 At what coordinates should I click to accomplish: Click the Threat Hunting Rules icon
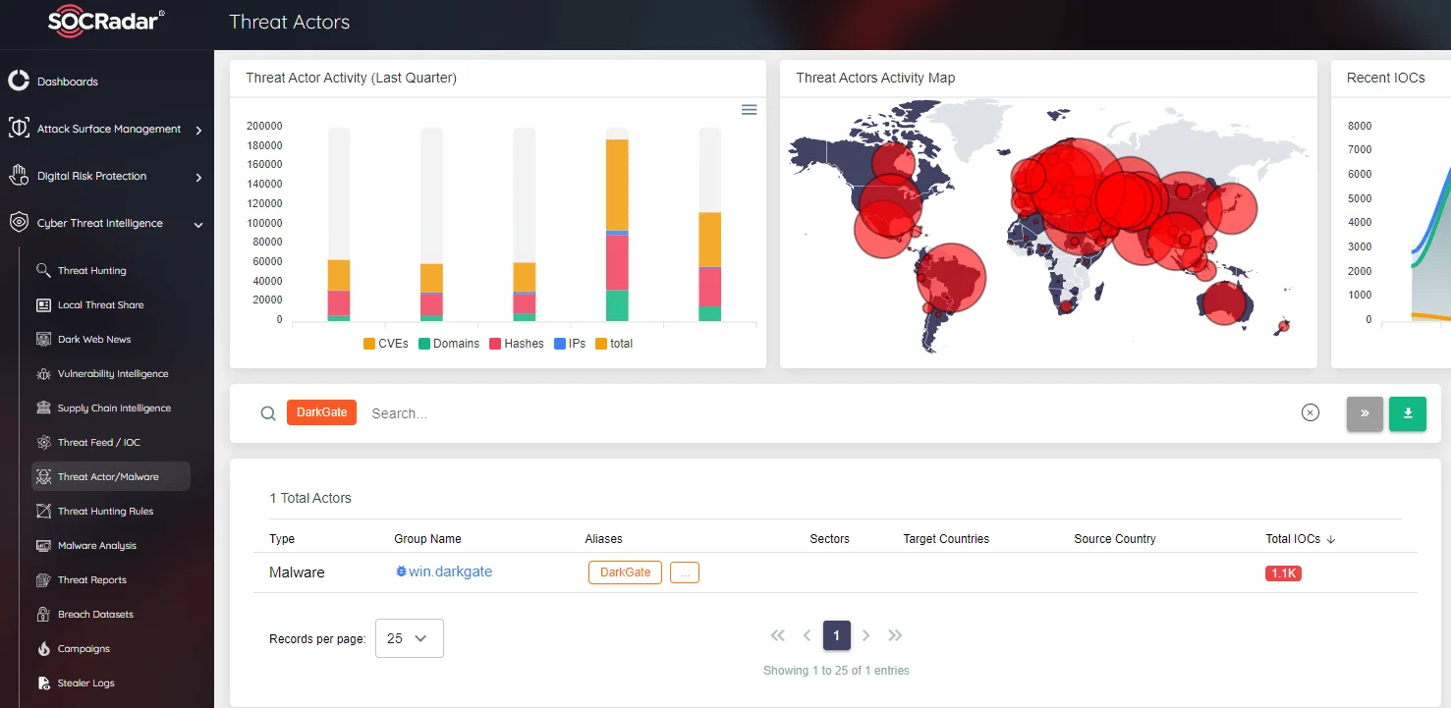pos(43,511)
